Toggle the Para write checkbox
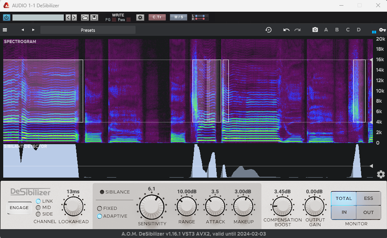Screen dimensions: 387x238 pyautogui.click(x=129, y=20)
